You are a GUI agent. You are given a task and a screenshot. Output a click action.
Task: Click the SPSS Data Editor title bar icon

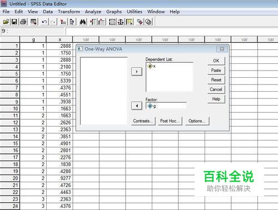(4, 4)
